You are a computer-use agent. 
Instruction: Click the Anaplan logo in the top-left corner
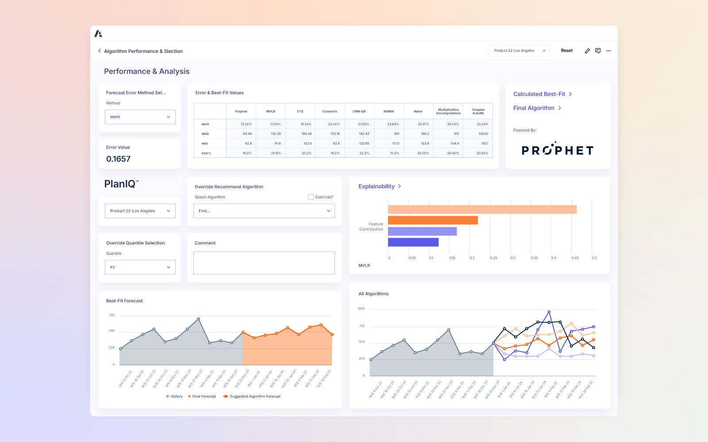point(99,33)
